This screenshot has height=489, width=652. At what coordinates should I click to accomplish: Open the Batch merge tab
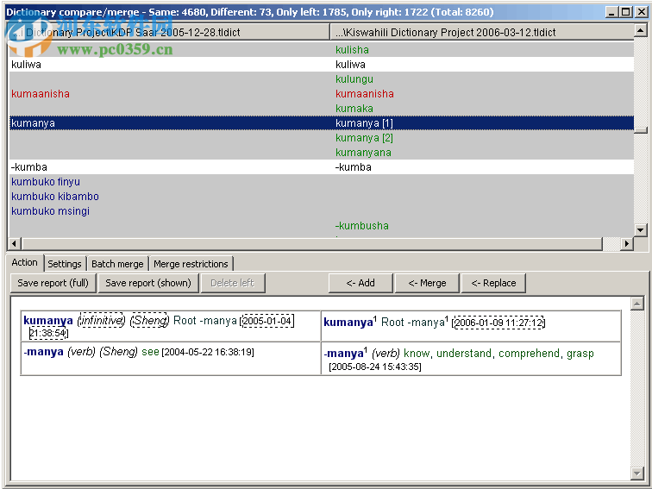click(117, 264)
